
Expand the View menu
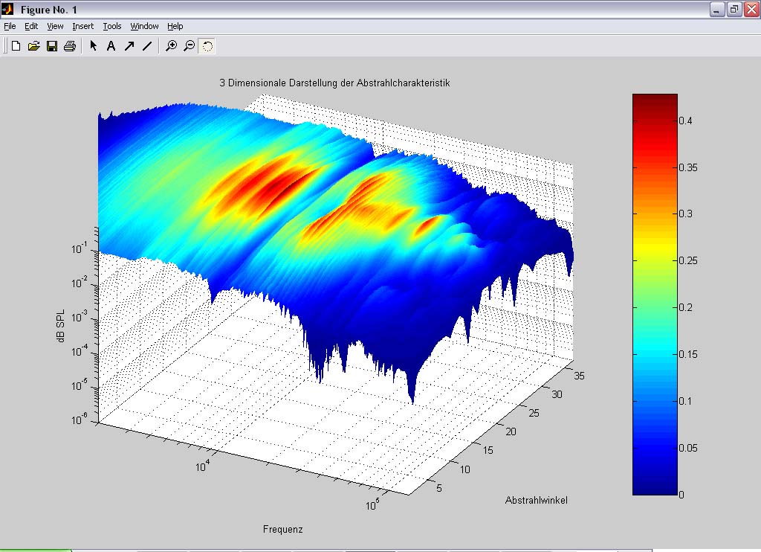tap(55, 26)
